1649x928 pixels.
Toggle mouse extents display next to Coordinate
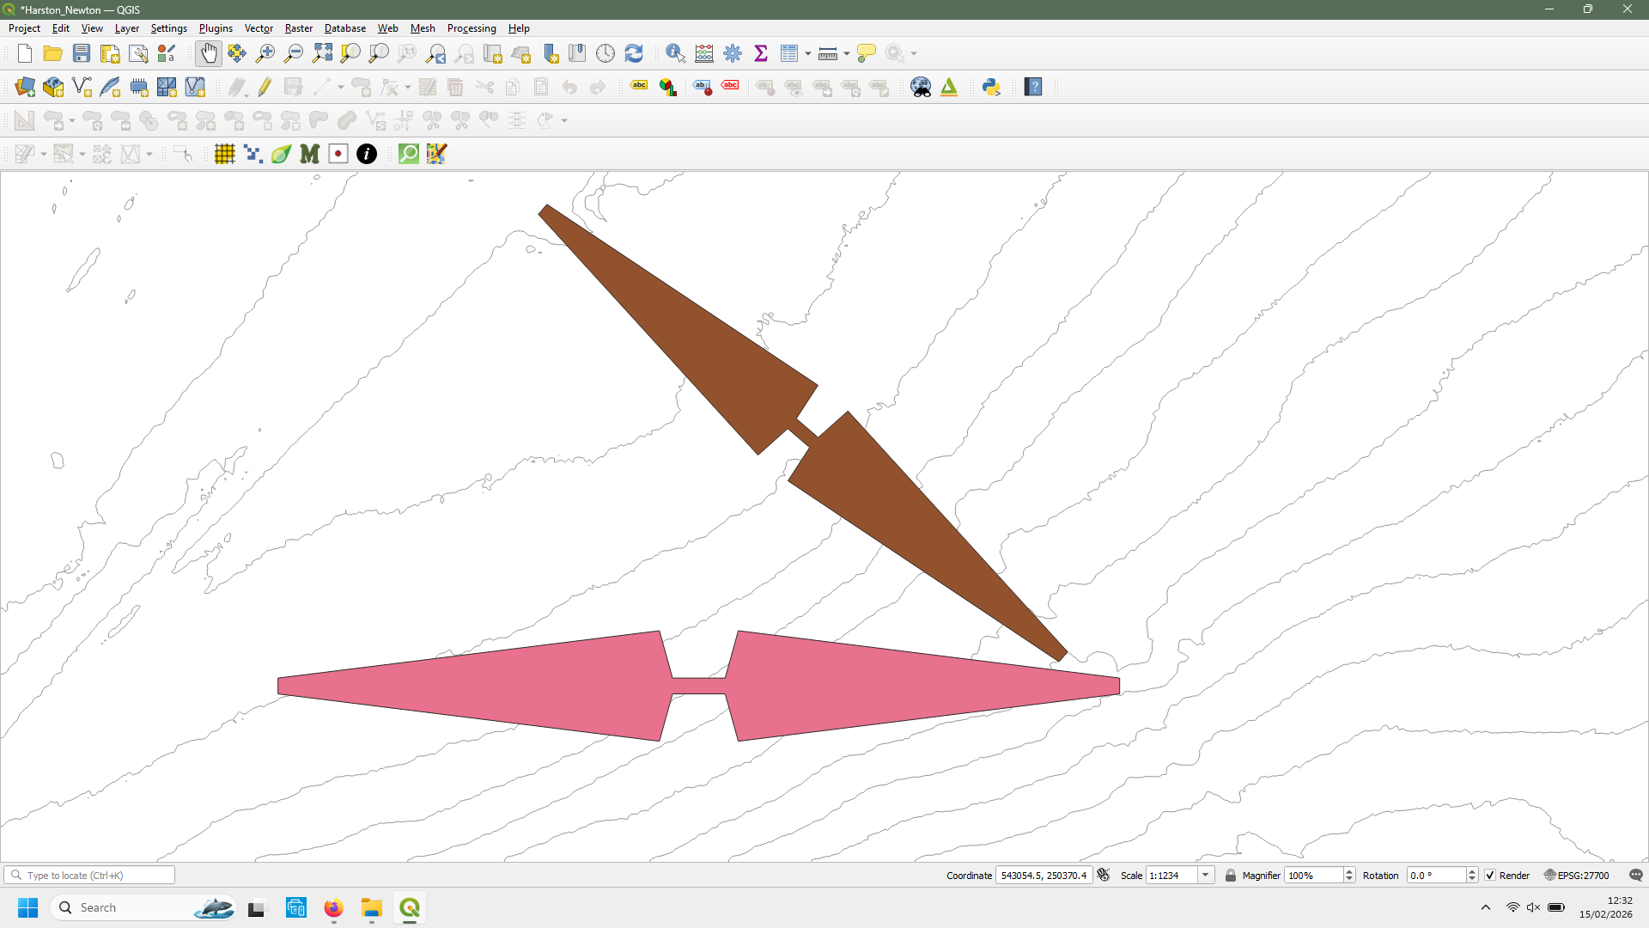click(1104, 876)
